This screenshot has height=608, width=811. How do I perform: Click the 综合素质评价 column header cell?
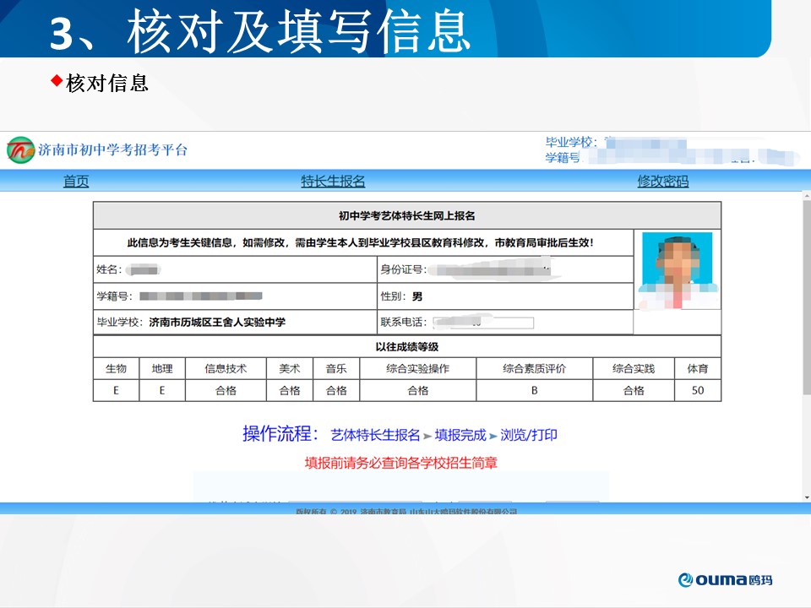(534, 369)
